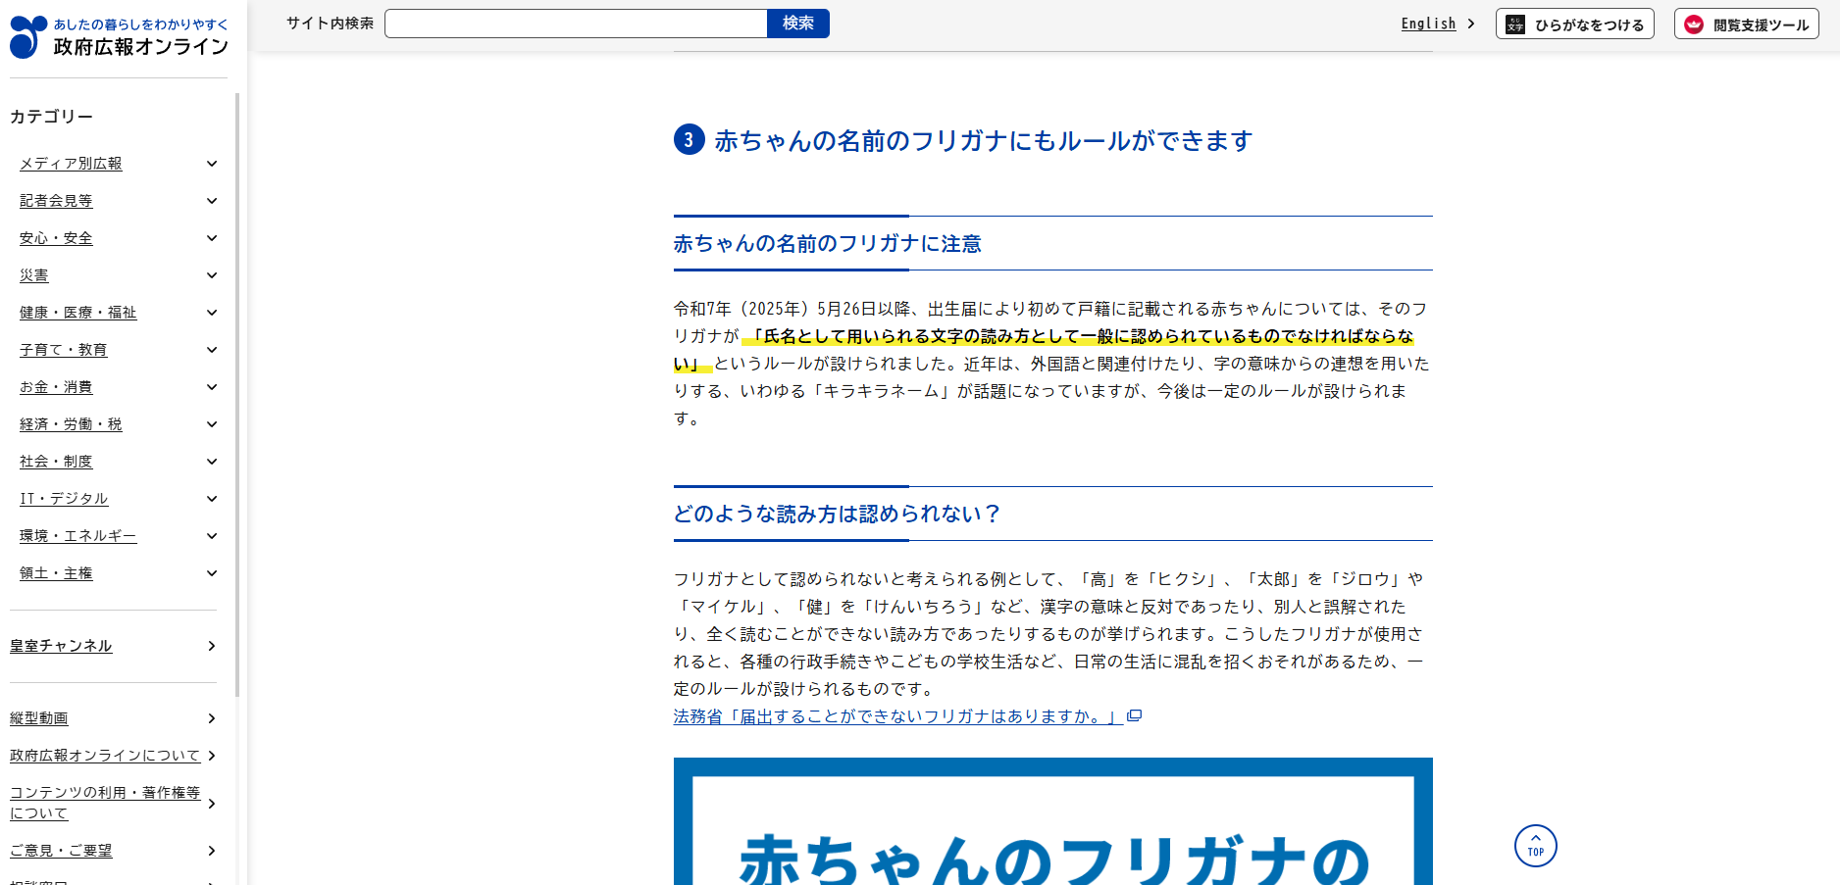The width and height of the screenshot is (1840, 885).
Task: Expand the メディア別広報 category chevron
Action: (x=212, y=164)
